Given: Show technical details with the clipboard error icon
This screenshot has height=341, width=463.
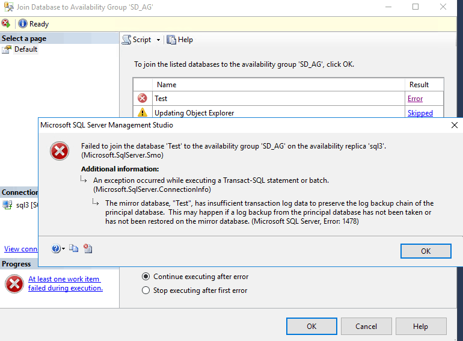Looking at the screenshot, I should 88,248.
